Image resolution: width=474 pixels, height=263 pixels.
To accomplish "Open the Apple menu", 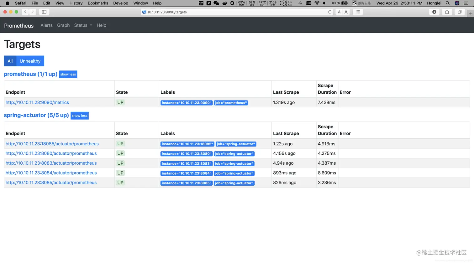I will [x=8, y=3].
